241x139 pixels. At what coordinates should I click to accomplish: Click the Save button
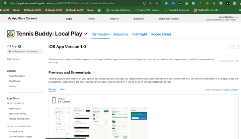click(232, 46)
